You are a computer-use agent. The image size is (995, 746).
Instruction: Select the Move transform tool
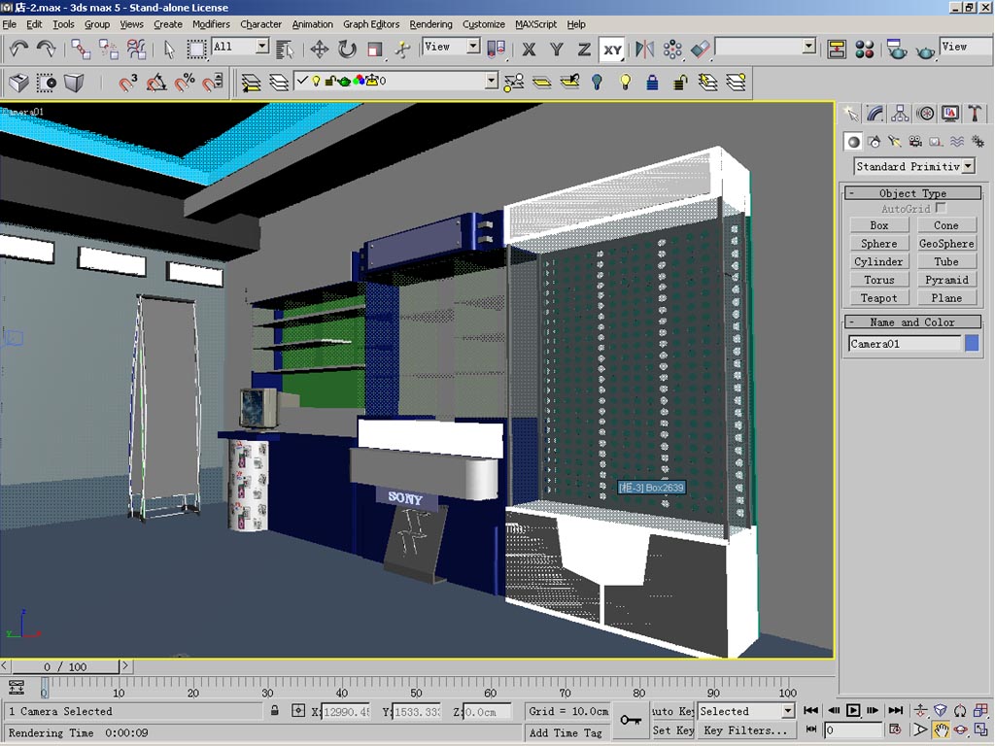pos(319,49)
